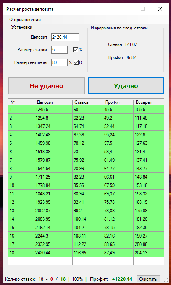
Task: Click the Возврат column header
Action: 148,102
